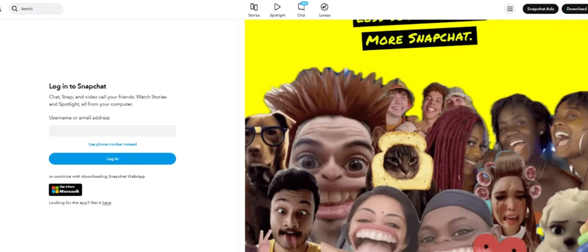Click the Get it from Microsoft badge
588x252 pixels.
pyautogui.click(x=65, y=190)
